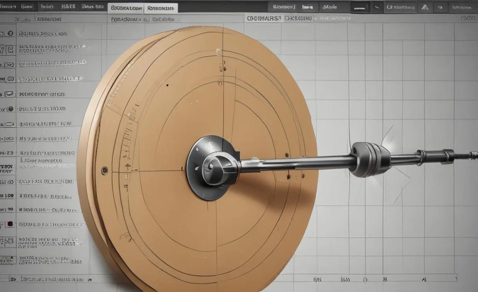This screenshot has width=478, height=292.
Task: Select the ribbed coupling on the metal shaft
Action: pyautogui.click(x=370, y=160)
